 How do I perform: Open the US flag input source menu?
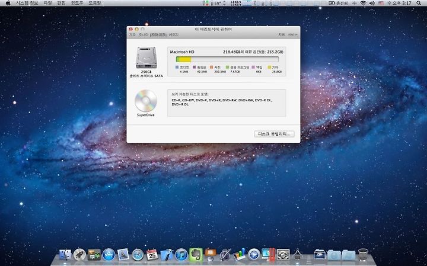pos(381,3)
